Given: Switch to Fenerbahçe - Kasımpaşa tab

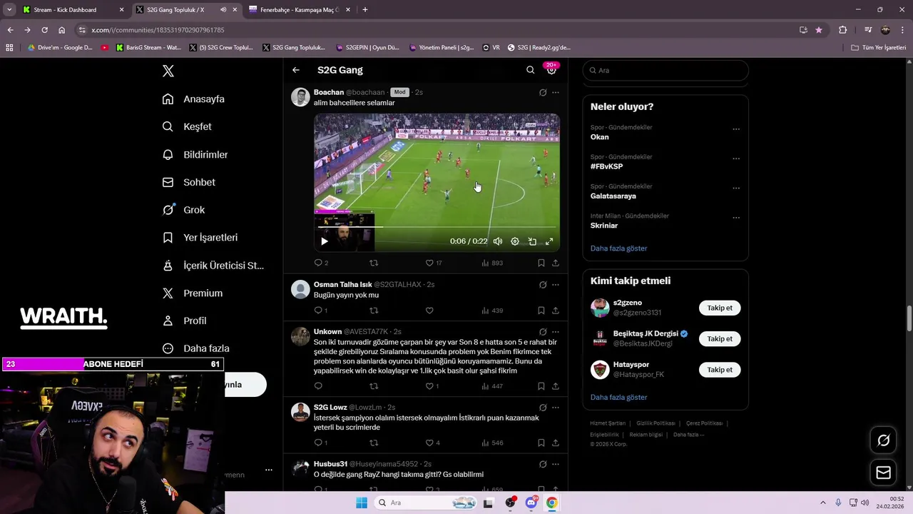Looking at the screenshot, I should coord(298,10).
